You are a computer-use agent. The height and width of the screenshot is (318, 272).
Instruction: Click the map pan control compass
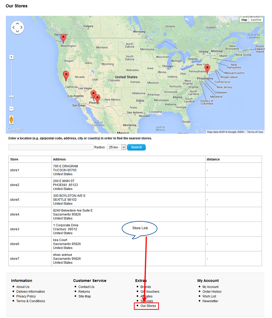click(17, 27)
